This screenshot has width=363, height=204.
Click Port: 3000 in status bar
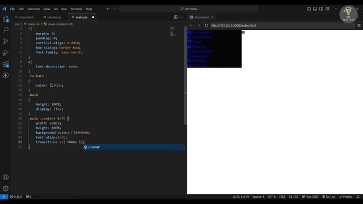tap(310, 197)
